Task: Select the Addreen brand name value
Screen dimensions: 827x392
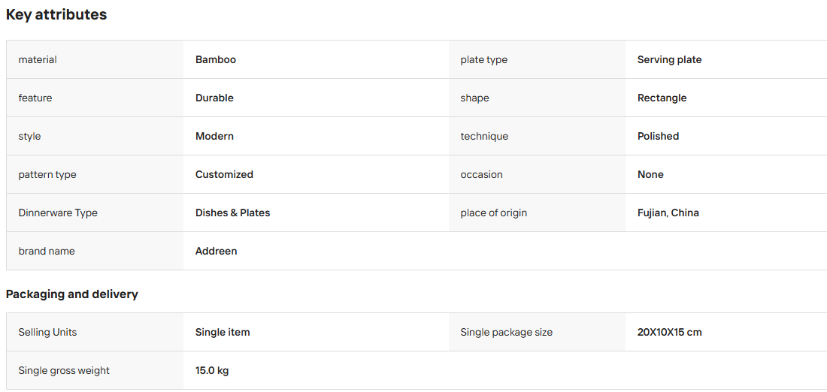Action: (217, 252)
